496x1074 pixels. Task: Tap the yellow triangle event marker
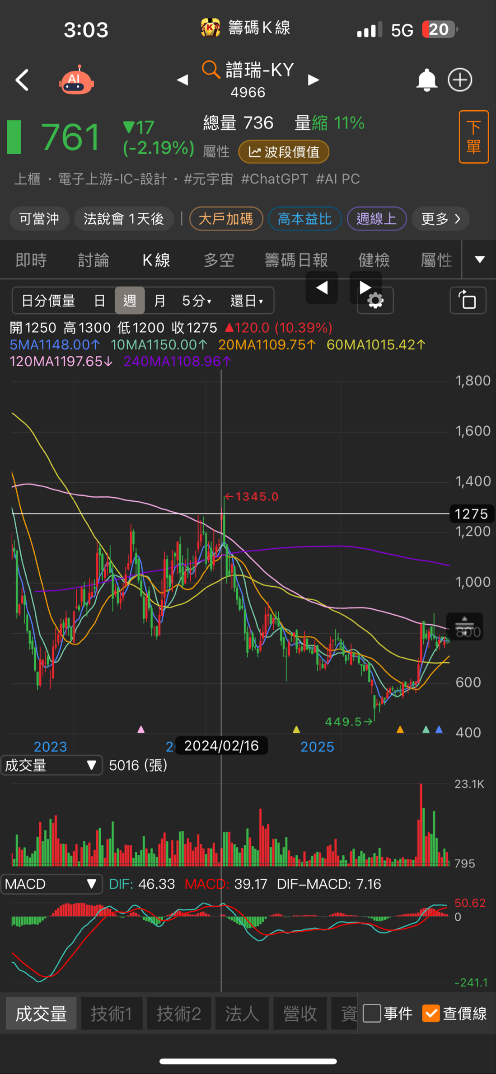(x=296, y=729)
